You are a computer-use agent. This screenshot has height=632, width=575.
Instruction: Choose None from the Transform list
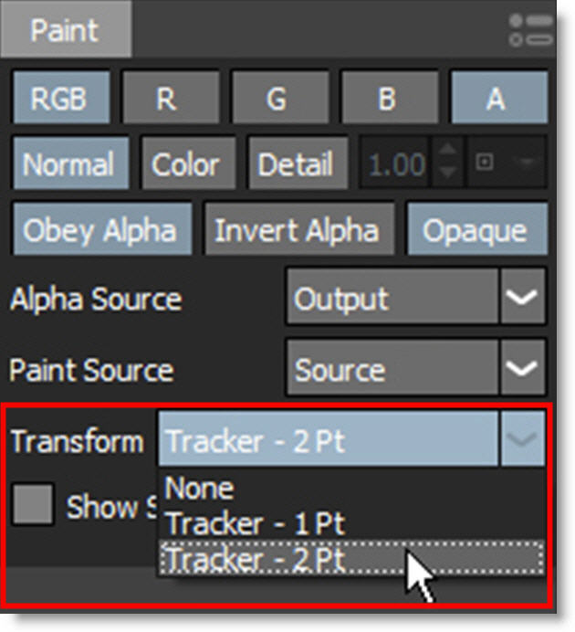(x=201, y=489)
